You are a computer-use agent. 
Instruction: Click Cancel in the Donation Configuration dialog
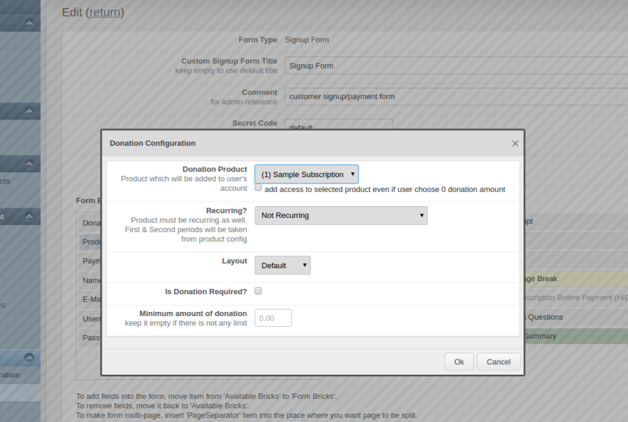tap(498, 362)
